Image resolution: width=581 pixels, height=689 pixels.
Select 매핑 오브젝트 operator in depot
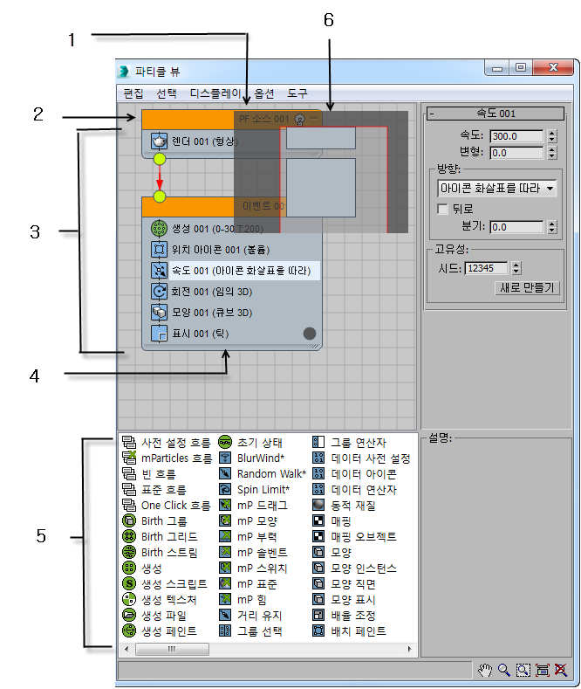pyautogui.click(x=354, y=537)
